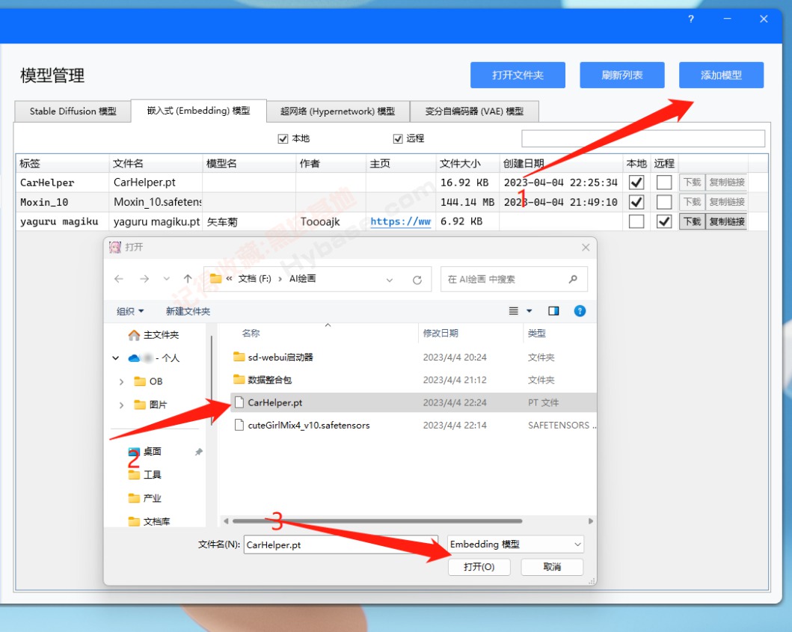This screenshot has height=632, width=792.
Task: Open OneDrive 个人 in navigation pane
Action: click(x=154, y=358)
